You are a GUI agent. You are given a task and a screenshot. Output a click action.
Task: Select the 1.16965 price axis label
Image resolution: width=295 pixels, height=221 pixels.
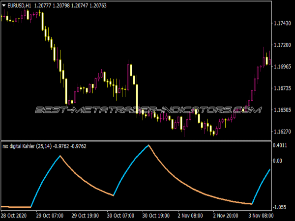coord(283,67)
